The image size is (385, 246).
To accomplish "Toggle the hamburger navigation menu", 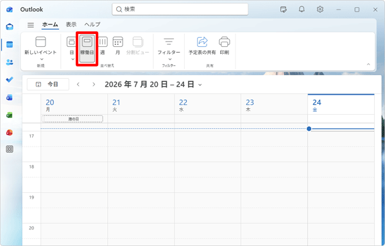I will point(31,25).
